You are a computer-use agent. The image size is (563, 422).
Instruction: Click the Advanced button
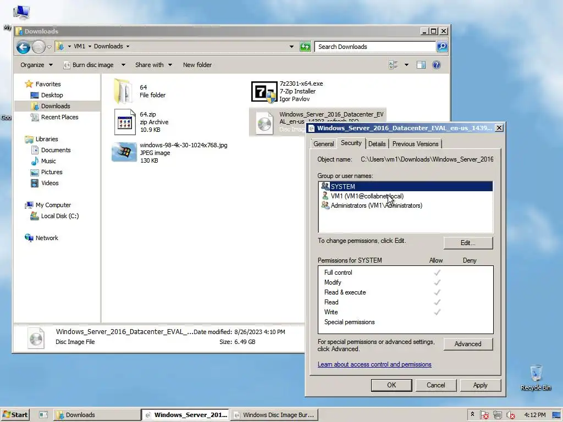coord(468,344)
